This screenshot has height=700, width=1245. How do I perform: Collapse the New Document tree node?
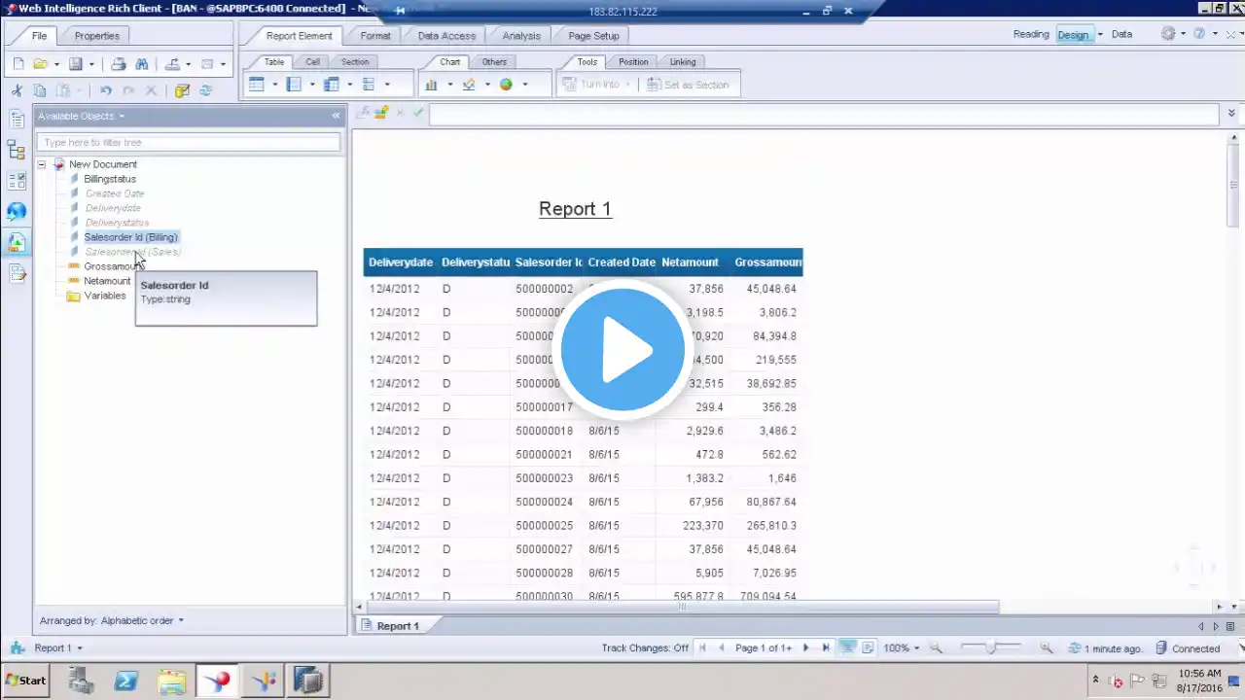(x=42, y=164)
